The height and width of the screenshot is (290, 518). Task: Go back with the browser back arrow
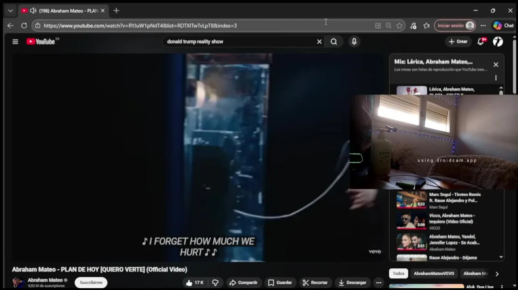tap(10, 25)
